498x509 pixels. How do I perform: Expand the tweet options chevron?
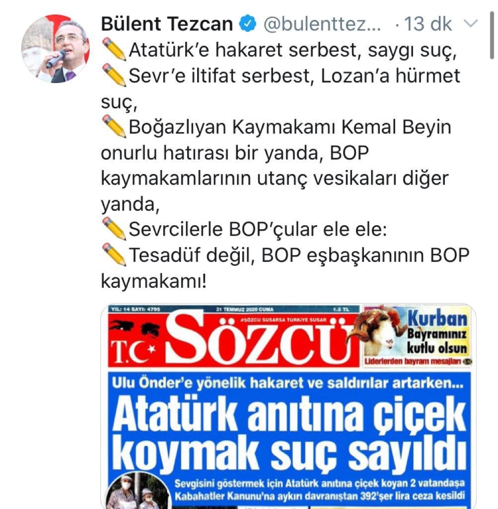(470, 24)
